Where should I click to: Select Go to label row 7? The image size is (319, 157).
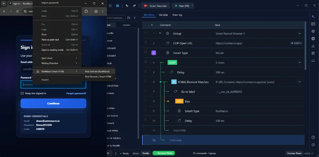pos(223,92)
